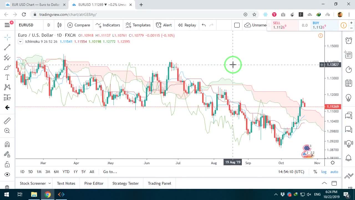355x200 pixels.
Task: Open the D timeframe interval selector
Action: [x=49, y=25]
